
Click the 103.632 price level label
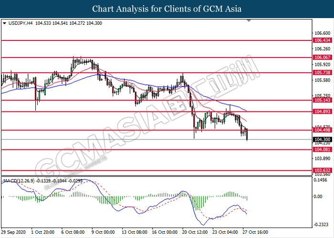coord(322,170)
